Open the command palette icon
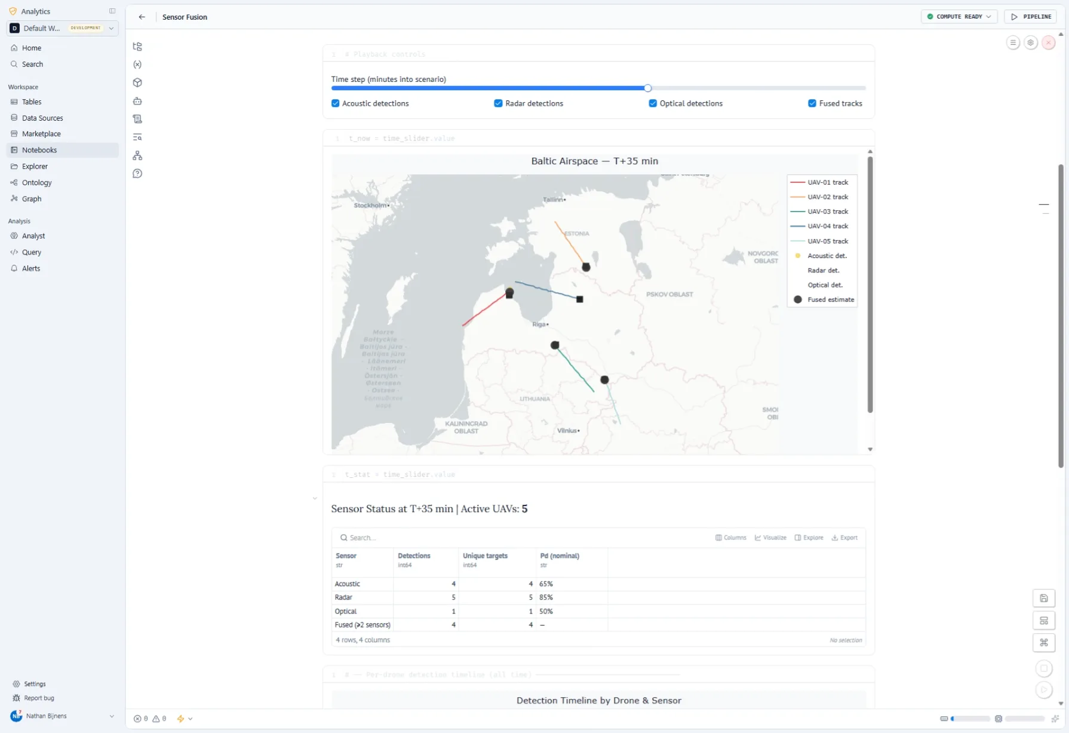 (x=1044, y=642)
